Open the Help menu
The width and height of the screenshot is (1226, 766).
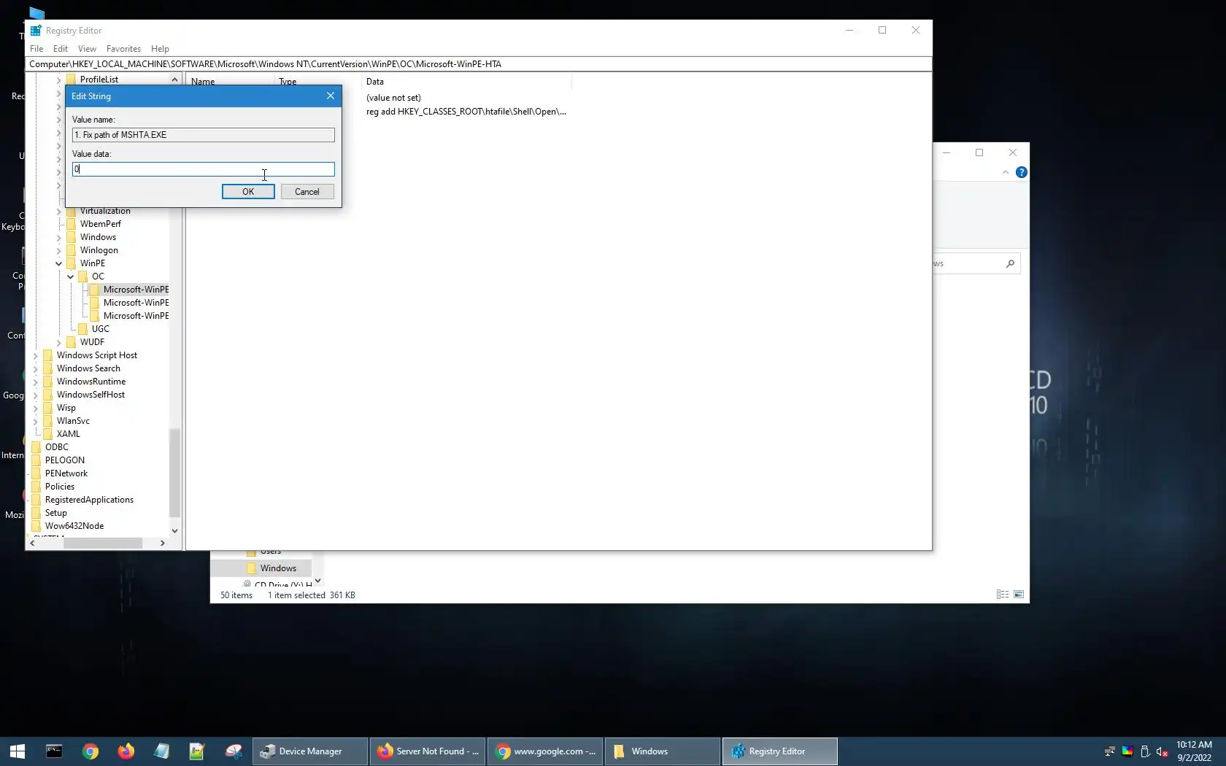point(160,49)
